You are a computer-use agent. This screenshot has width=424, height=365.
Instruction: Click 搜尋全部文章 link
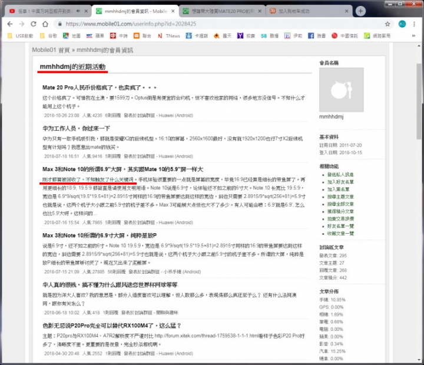[340, 204]
